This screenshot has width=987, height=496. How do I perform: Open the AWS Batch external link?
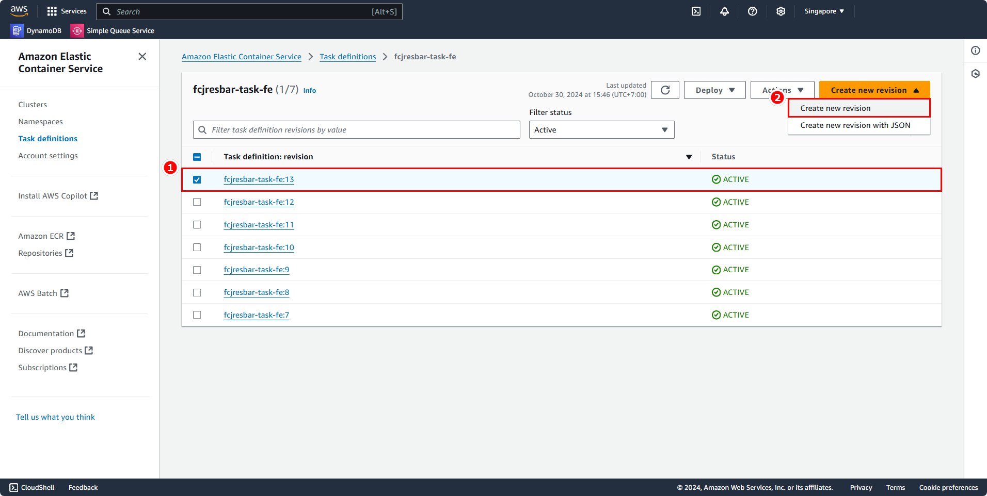tap(43, 293)
